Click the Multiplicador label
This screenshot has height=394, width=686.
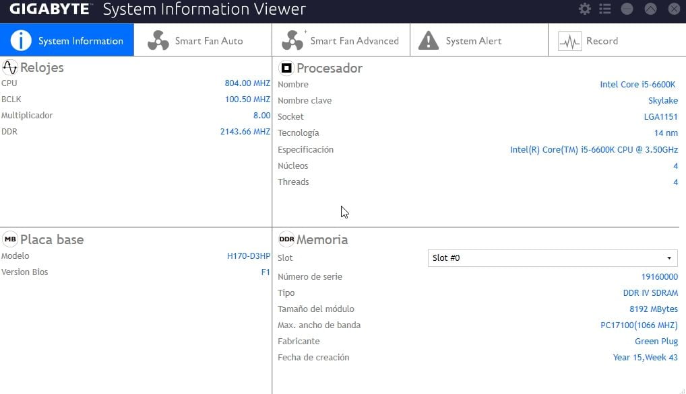pyautogui.click(x=27, y=115)
